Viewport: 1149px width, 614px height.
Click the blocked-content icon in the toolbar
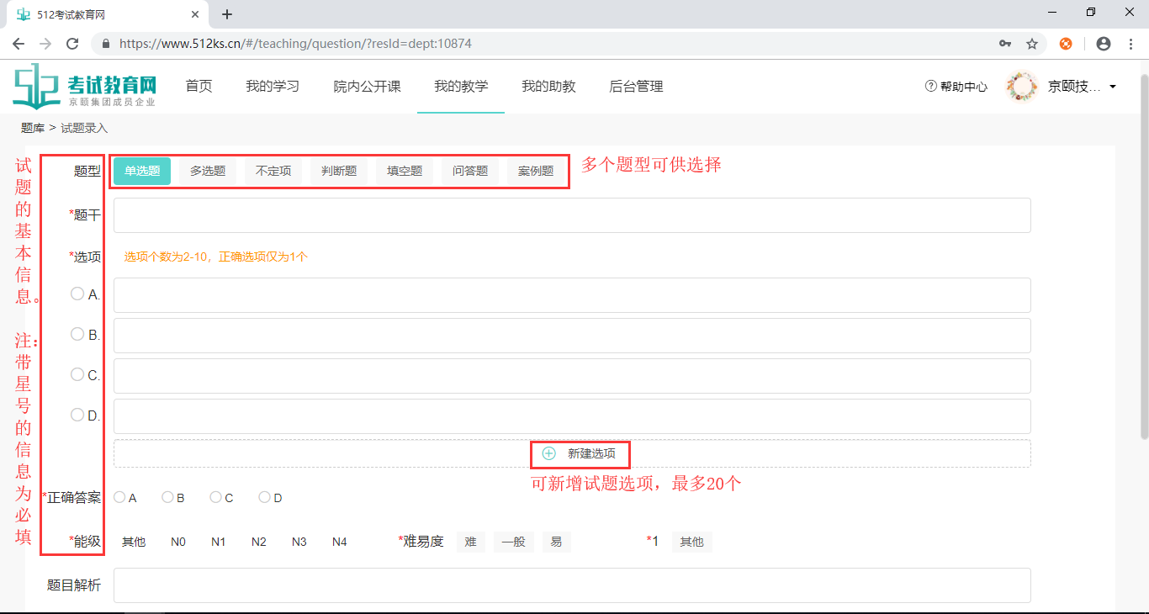[x=1067, y=43]
